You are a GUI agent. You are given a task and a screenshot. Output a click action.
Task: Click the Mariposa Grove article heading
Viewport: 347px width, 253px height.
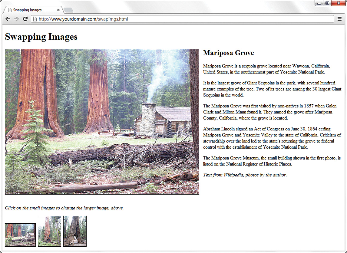[x=228, y=53]
